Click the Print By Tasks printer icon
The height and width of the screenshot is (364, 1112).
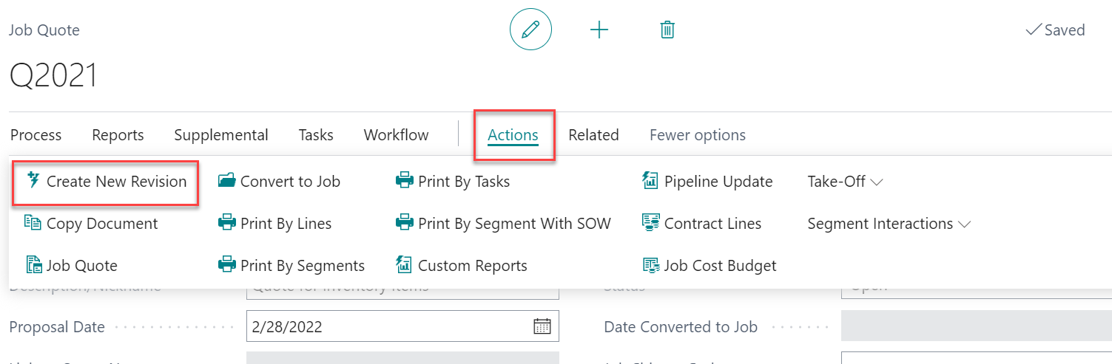pos(404,182)
